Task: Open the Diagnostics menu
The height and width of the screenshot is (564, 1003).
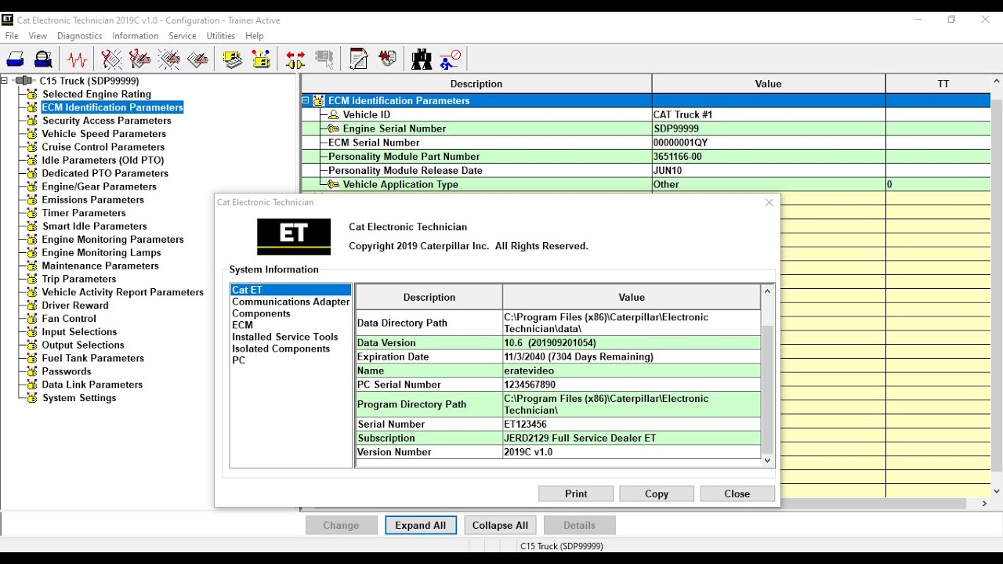Action: pos(79,36)
